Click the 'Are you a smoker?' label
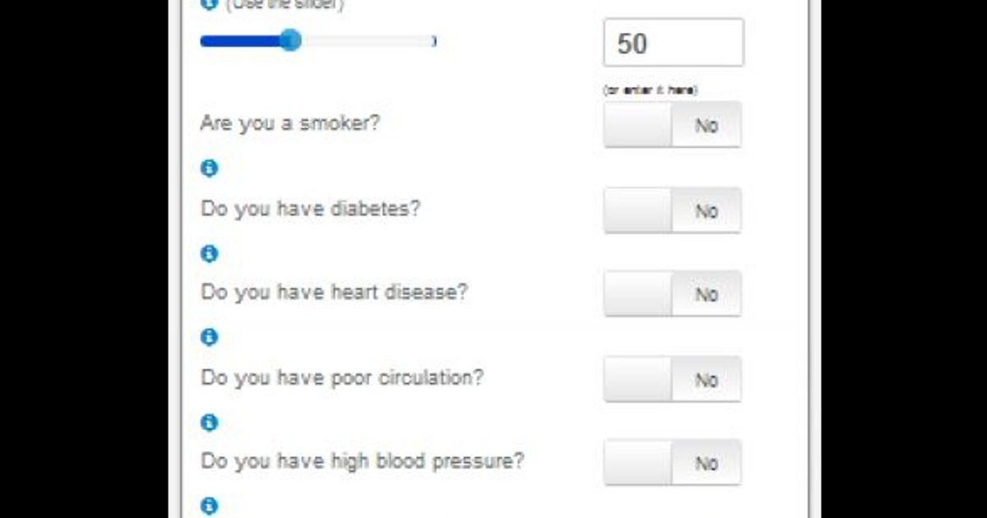This screenshot has width=987, height=518. click(290, 124)
